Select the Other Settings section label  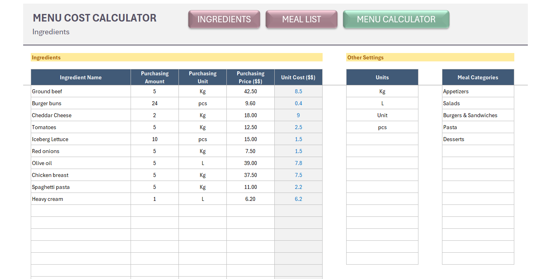(430, 57)
